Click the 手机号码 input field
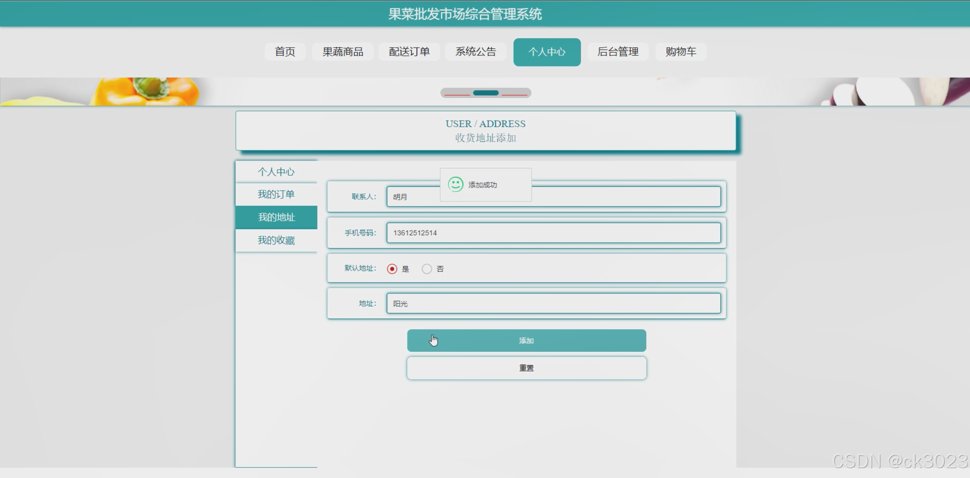The image size is (970, 478). click(553, 233)
